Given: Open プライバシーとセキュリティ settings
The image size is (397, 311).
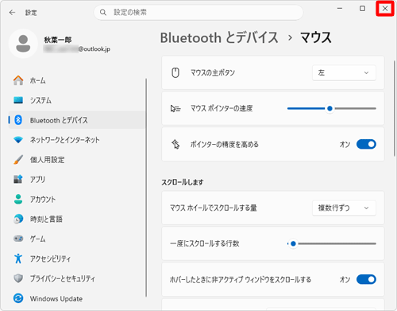Looking at the screenshot, I should (77, 278).
